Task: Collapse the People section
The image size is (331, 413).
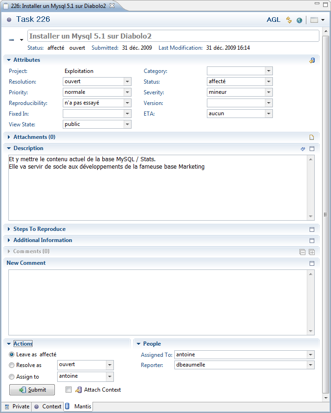Action: click(x=139, y=344)
